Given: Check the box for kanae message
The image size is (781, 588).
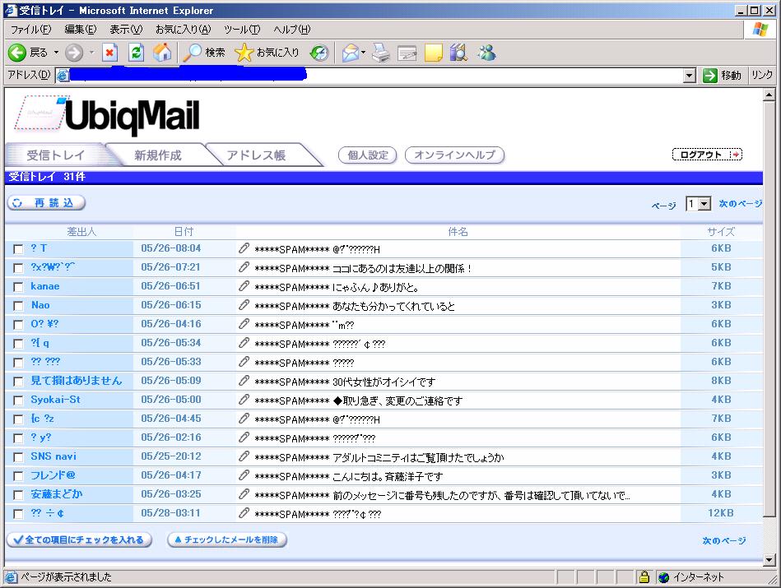Looking at the screenshot, I should [18, 287].
